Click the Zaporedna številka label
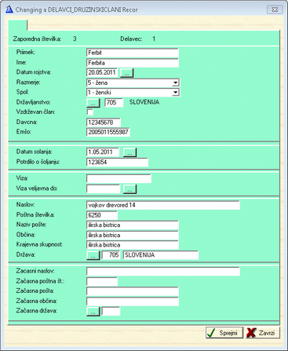The image size is (288, 351). (37, 39)
